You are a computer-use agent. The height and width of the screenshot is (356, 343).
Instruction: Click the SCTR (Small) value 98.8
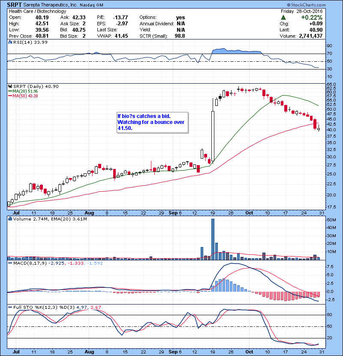coord(180,36)
